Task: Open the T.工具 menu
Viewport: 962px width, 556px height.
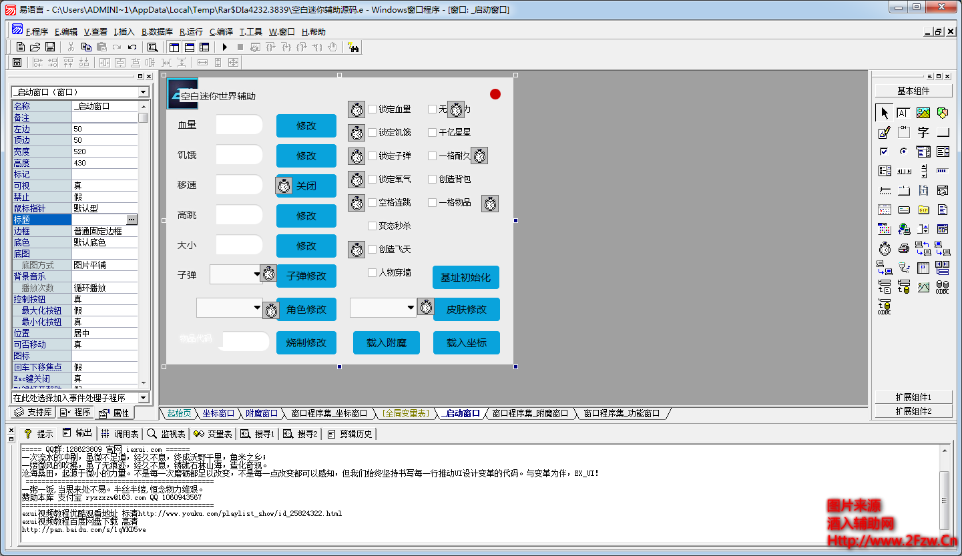Action: 251,31
